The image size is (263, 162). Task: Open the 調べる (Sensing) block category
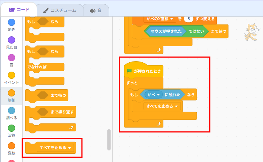11,111
